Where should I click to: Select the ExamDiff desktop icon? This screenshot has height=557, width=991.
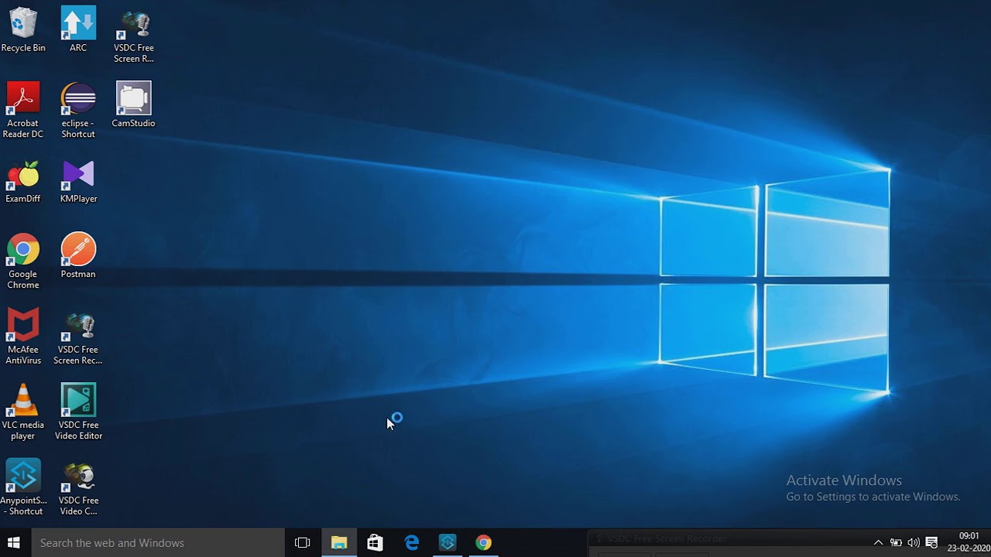(x=23, y=182)
